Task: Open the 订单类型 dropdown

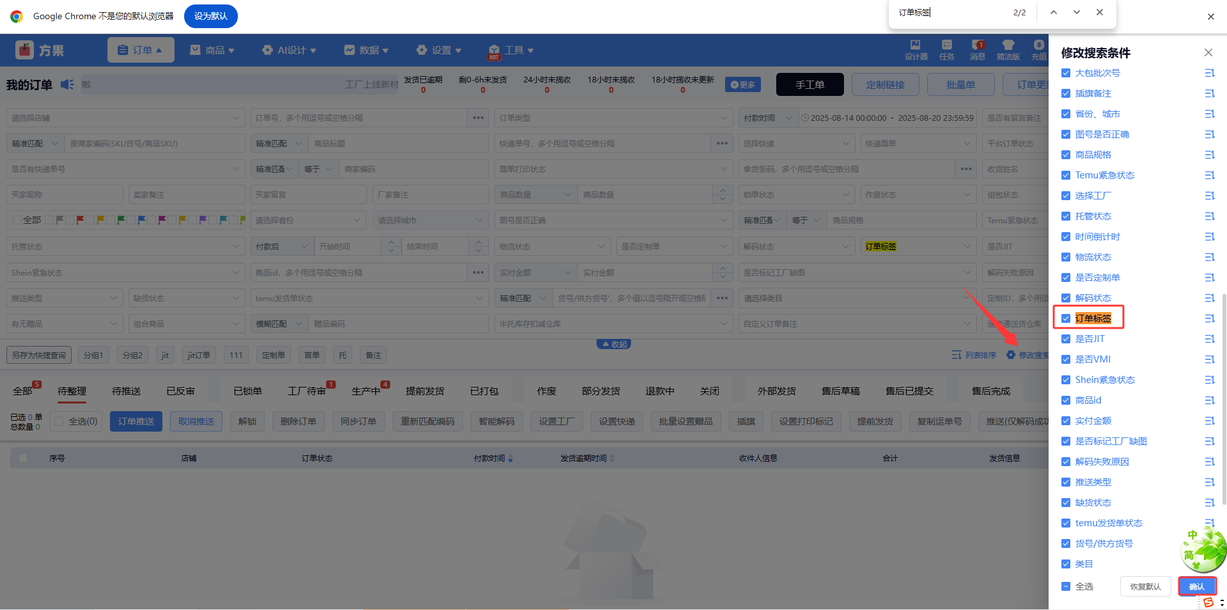Action: (x=614, y=118)
